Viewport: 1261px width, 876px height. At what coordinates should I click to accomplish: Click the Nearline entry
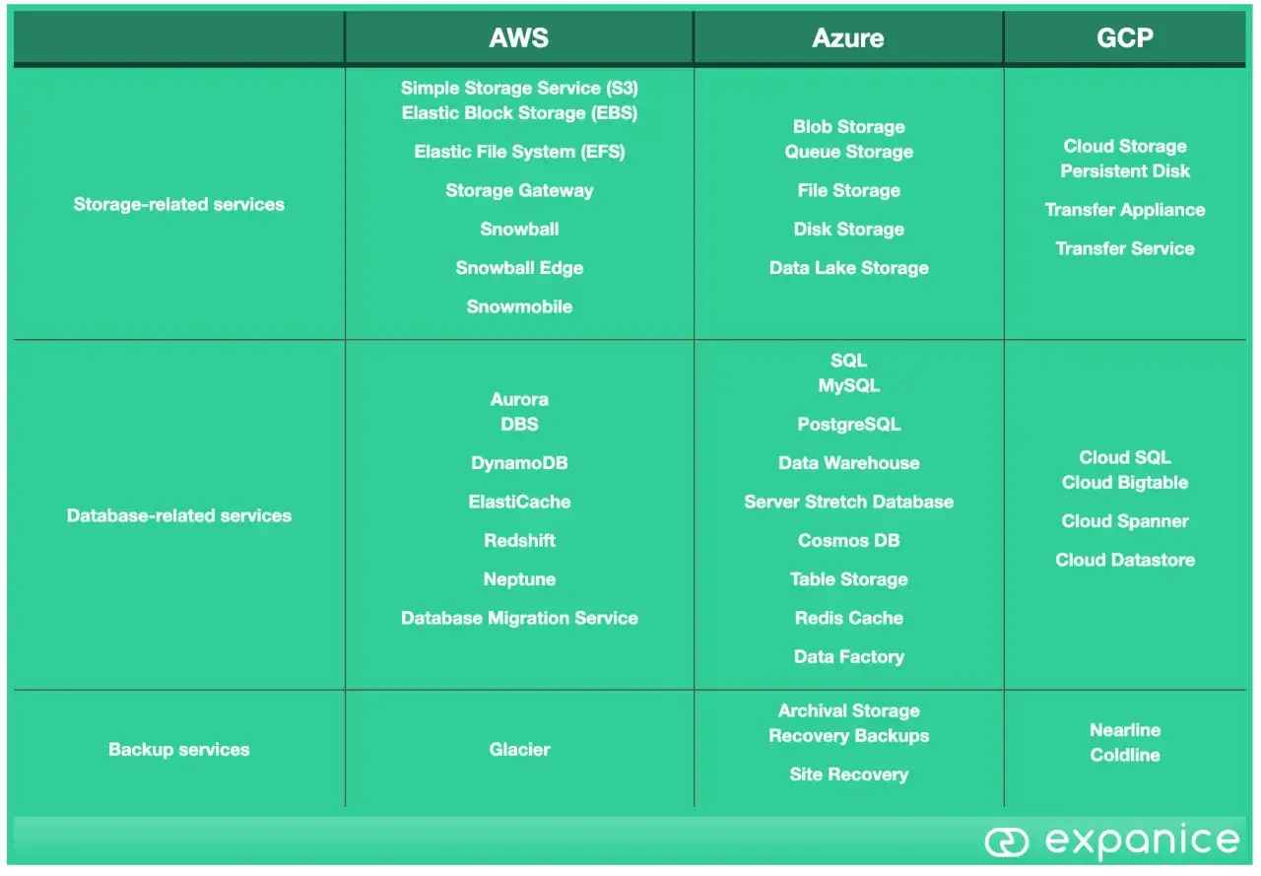tap(1125, 730)
